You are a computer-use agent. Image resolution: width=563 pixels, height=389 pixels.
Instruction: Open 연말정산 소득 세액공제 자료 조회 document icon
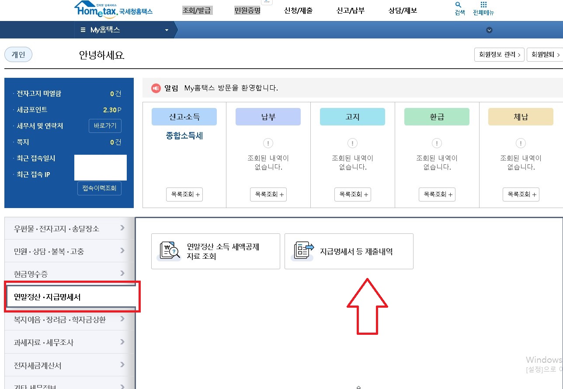coord(169,251)
